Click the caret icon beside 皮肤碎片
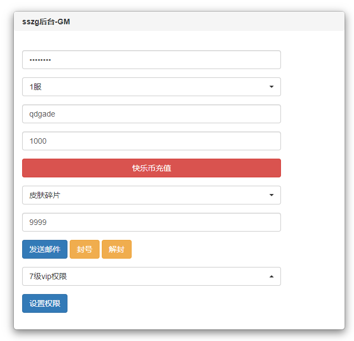Image resolution: width=354 pixels, height=341 pixels. (271, 195)
